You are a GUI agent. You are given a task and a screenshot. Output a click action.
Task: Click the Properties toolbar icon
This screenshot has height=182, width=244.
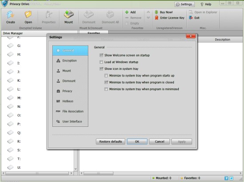(48, 15)
